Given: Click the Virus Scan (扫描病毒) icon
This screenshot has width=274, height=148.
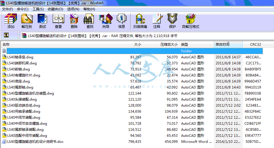Looking at the screenshot, I should 140,19.
